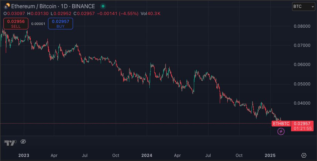Toggle the eye visibility icon for indicators
This screenshot has width=317, height=161.
23,142
